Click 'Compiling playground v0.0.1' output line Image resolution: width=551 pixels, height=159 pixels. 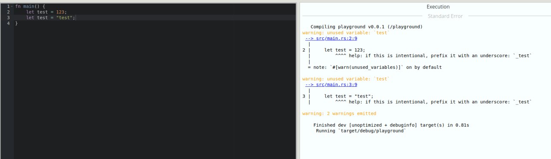tap(366, 27)
